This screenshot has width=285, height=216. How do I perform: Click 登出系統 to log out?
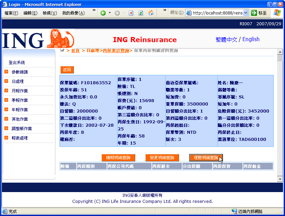coord(17,63)
